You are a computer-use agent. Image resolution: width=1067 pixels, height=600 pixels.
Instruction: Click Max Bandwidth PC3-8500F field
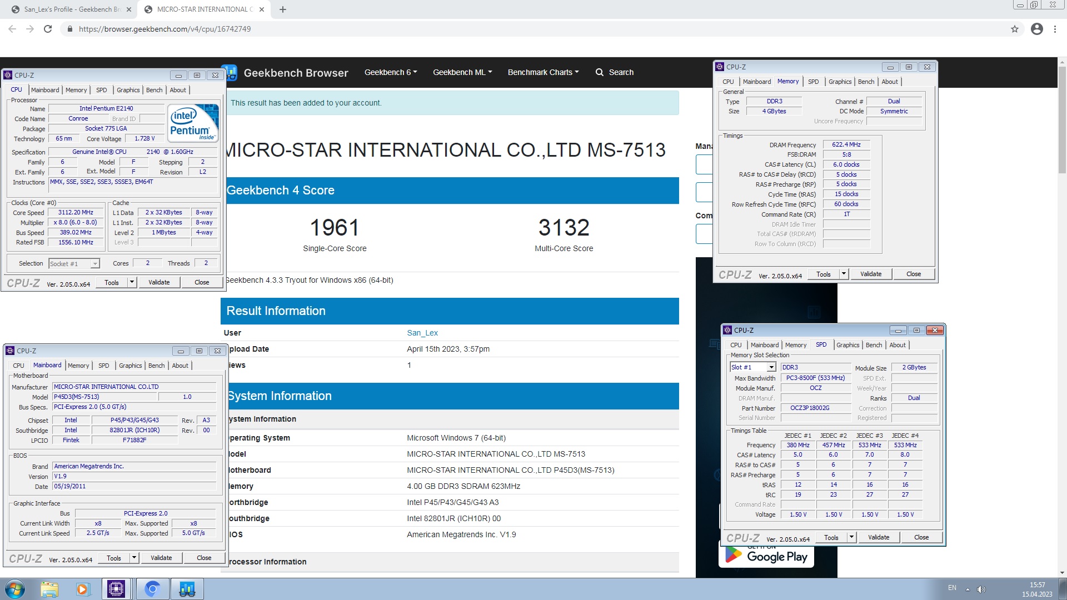point(816,378)
